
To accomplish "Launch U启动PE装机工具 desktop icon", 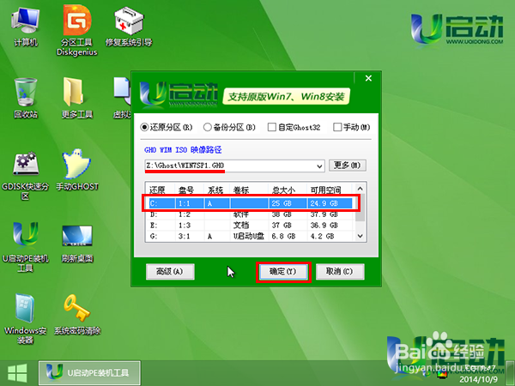I will tap(25, 247).
